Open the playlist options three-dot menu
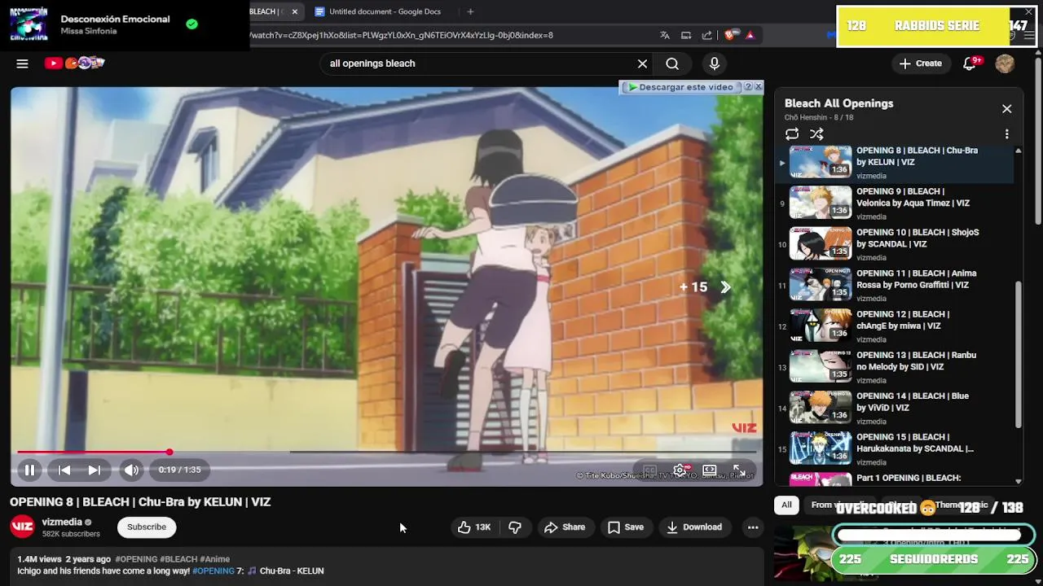Viewport: 1043px width, 586px height. pyautogui.click(x=1006, y=134)
